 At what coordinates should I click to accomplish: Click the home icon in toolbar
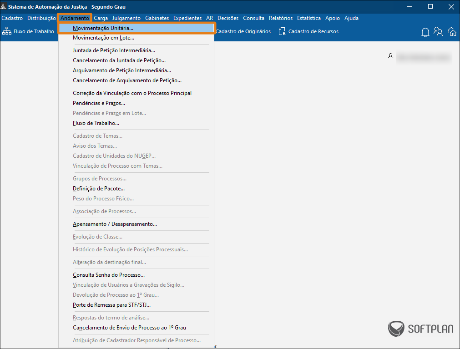point(452,32)
